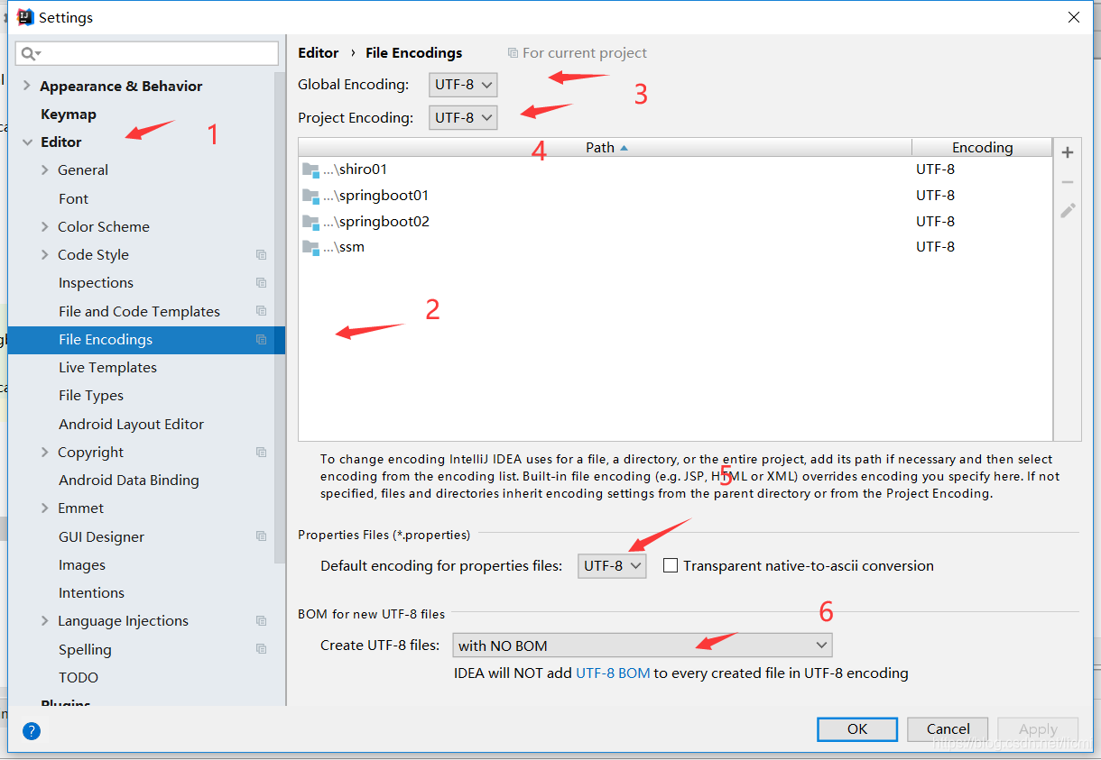Screen dimensions: 1101x760
Task: Click the IntelliJ logo in title bar
Action: (25, 17)
